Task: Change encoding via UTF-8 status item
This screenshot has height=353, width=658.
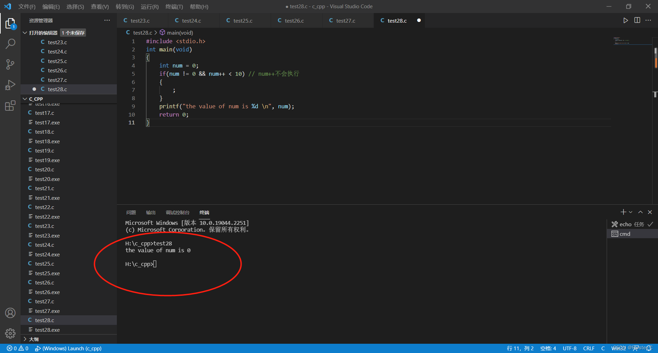Action: pyautogui.click(x=570, y=348)
